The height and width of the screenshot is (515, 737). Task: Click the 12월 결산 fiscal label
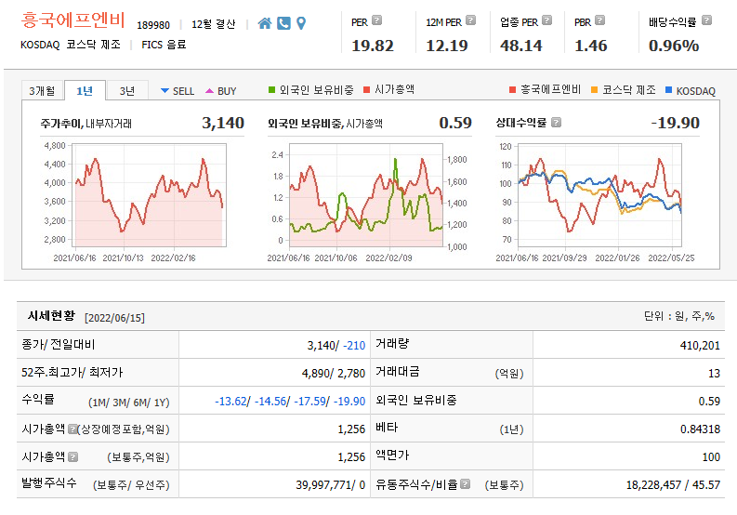214,24
